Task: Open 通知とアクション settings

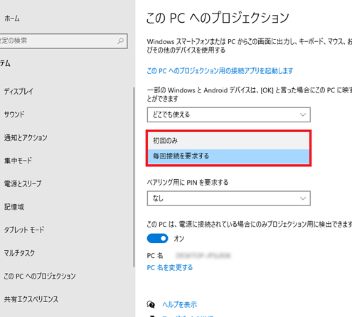Action: [26, 137]
